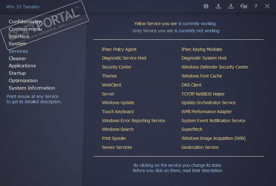Toggle the Security Center service

coord(117,67)
